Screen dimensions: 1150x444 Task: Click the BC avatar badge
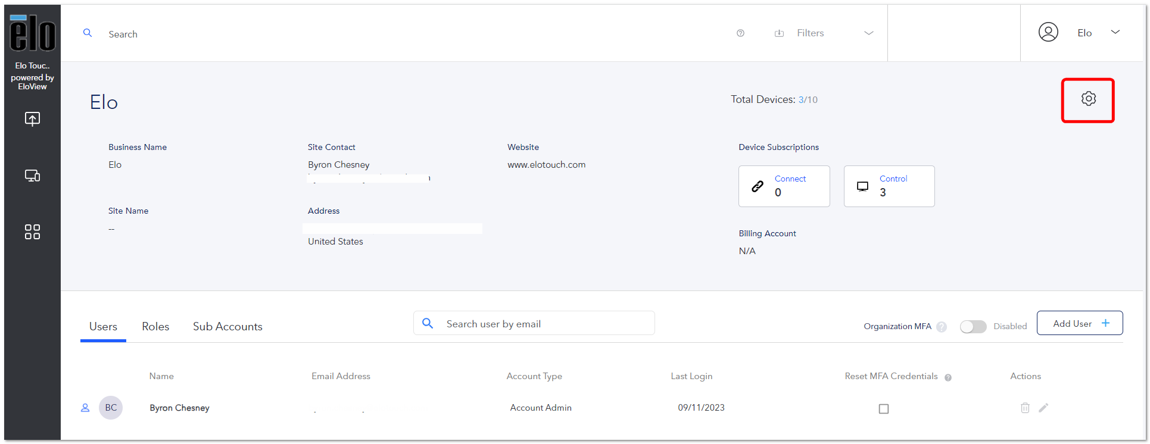pyautogui.click(x=111, y=408)
